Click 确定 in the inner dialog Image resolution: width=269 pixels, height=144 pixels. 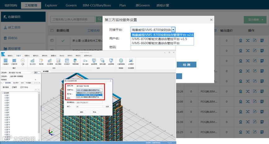82,112
